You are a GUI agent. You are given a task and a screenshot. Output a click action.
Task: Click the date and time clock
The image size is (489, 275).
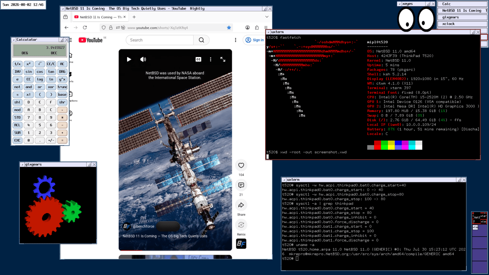tap(23, 4)
